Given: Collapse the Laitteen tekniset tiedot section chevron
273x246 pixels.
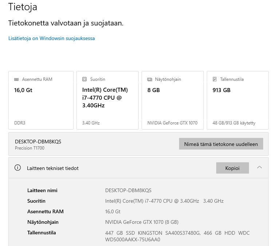Looking at the screenshot, I should click(x=259, y=167).
